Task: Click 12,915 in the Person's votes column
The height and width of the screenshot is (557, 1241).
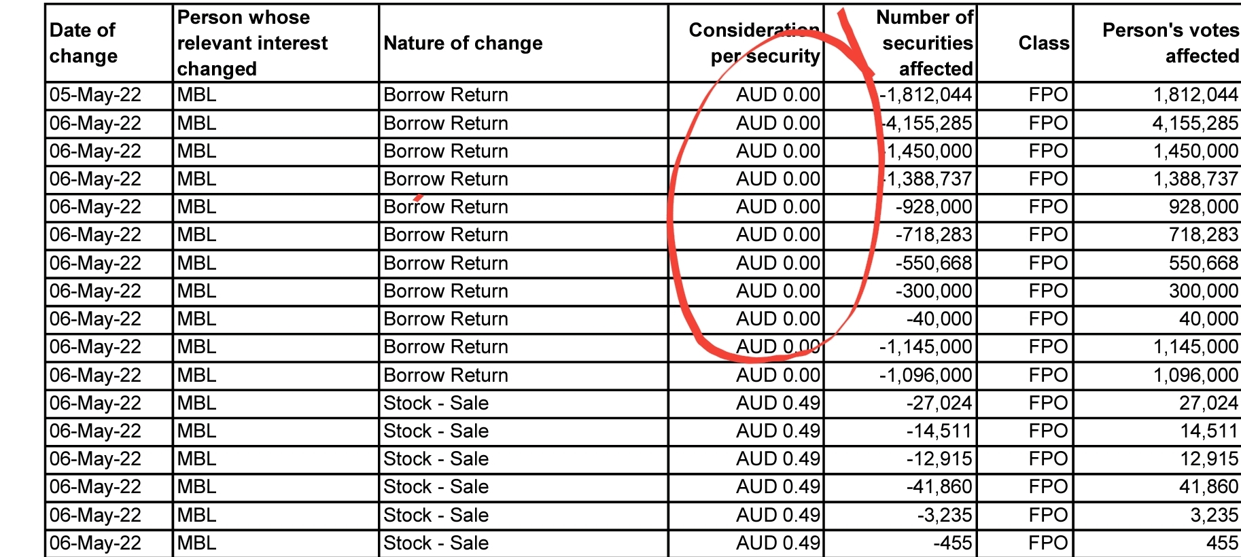Action: [1208, 459]
